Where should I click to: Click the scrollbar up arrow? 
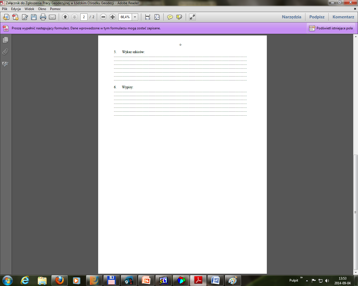355,37
